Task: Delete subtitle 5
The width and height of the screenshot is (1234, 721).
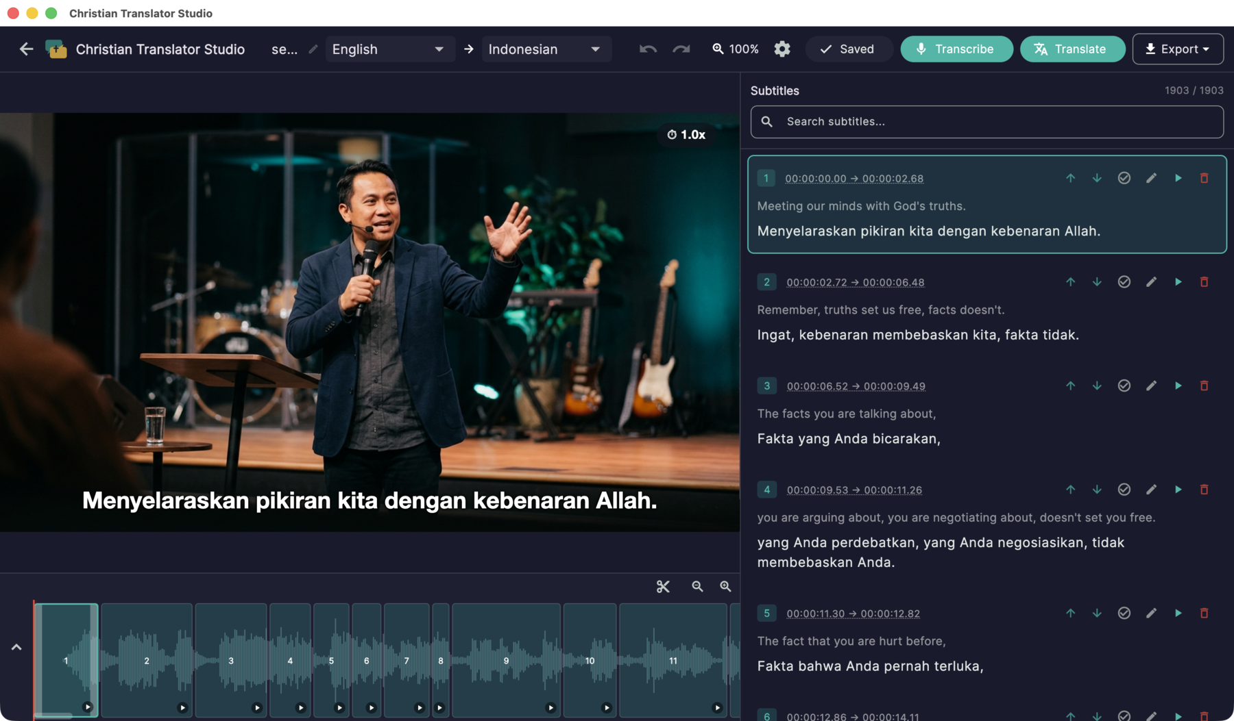Action: pyautogui.click(x=1204, y=614)
